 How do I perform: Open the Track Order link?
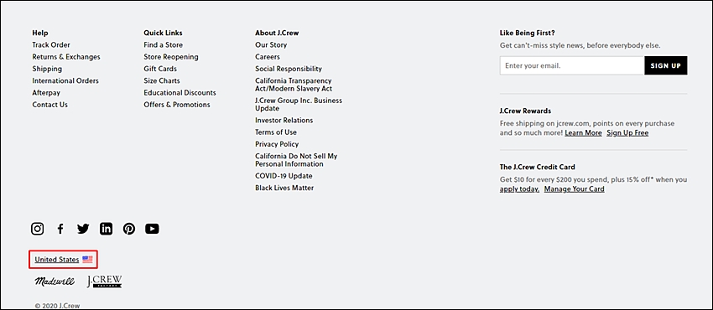(51, 45)
